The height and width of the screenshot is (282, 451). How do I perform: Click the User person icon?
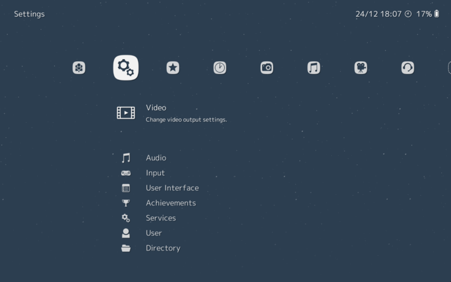point(126,233)
